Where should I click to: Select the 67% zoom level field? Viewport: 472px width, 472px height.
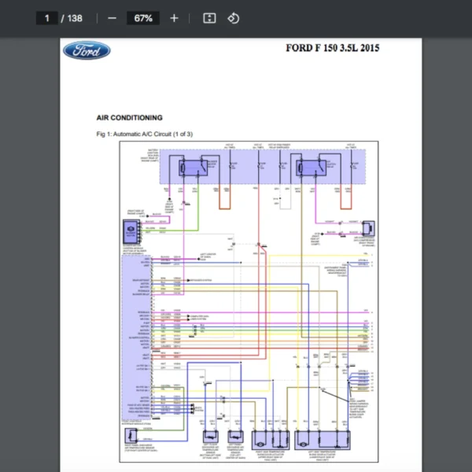pyautogui.click(x=142, y=18)
